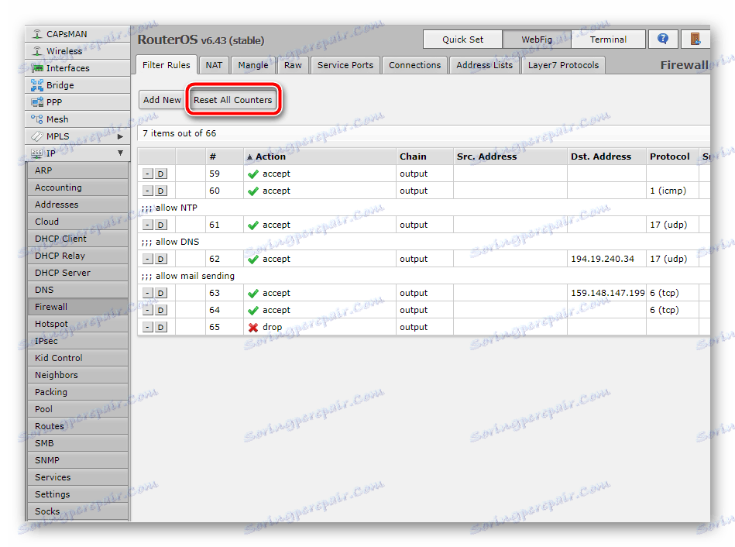The height and width of the screenshot is (547, 735).
Task: Click the PPP menu icon
Action: (37, 101)
